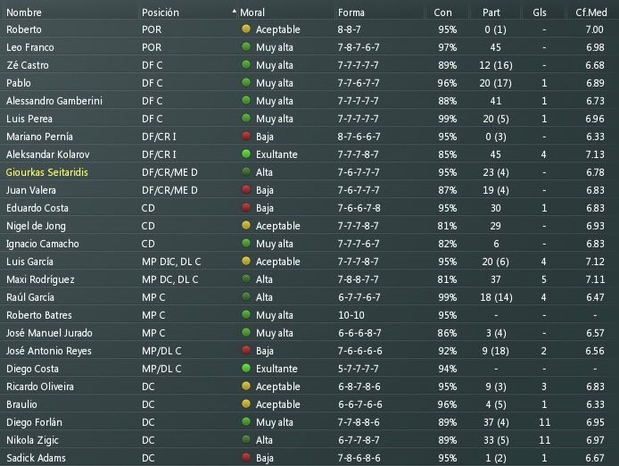Click the yellow morale icon for Nigel de Jong
The width and height of the screenshot is (619, 466).
coord(246,225)
